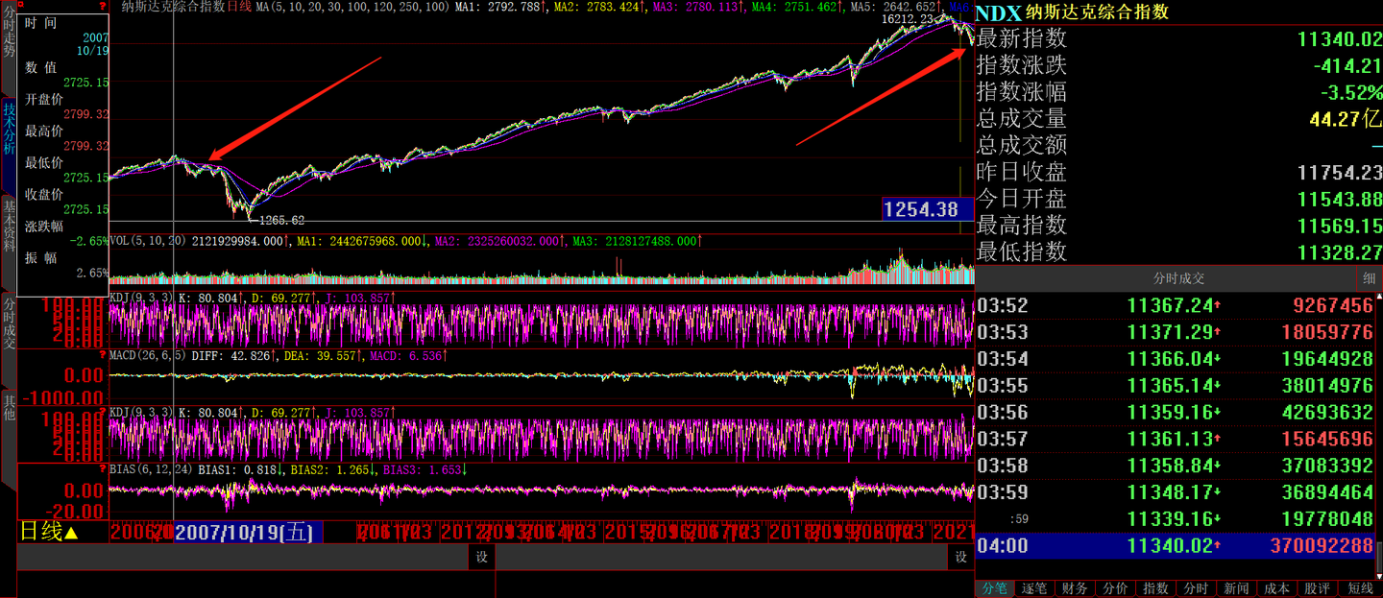Image resolution: width=1383 pixels, height=598 pixels.
Task: Click the 指数涨跌 value -414.21
Action: click(1347, 66)
